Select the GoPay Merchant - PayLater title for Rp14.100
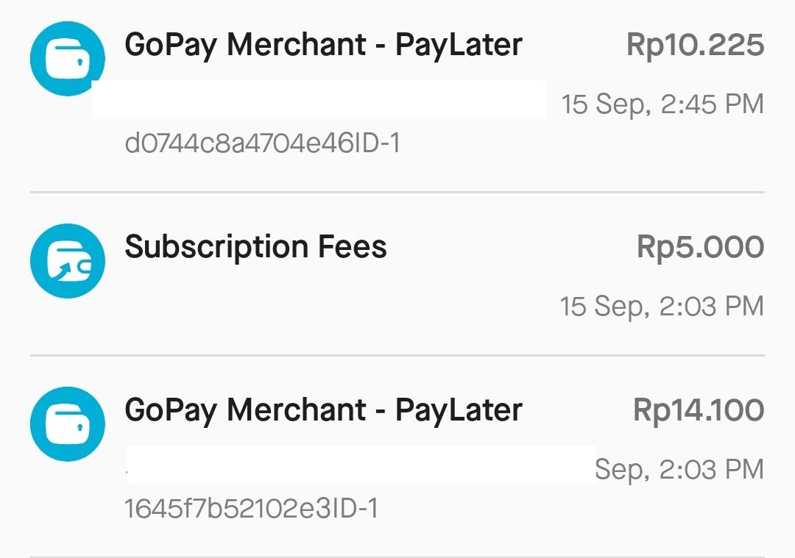The height and width of the screenshot is (558, 795). [323, 410]
